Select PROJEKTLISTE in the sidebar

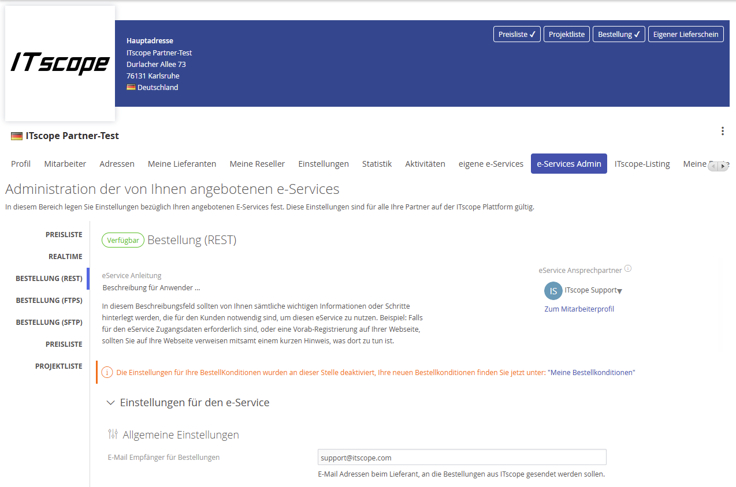coord(59,366)
